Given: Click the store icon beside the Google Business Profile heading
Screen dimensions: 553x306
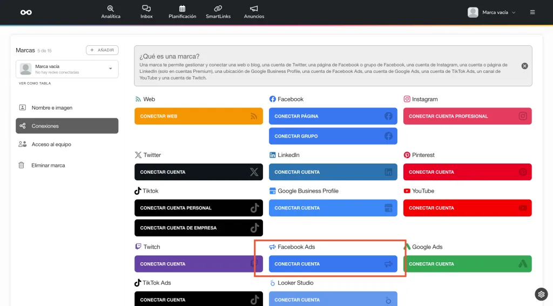Looking at the screenshot, I should coord(272,191).
